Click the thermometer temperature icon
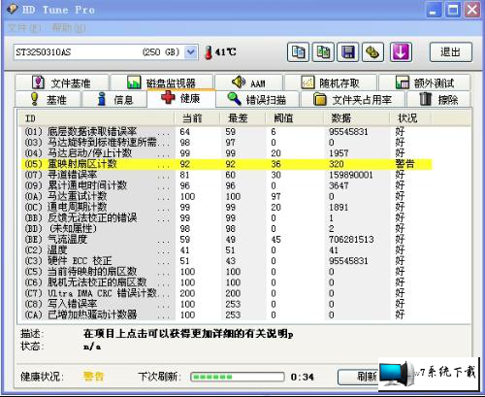 209,52
